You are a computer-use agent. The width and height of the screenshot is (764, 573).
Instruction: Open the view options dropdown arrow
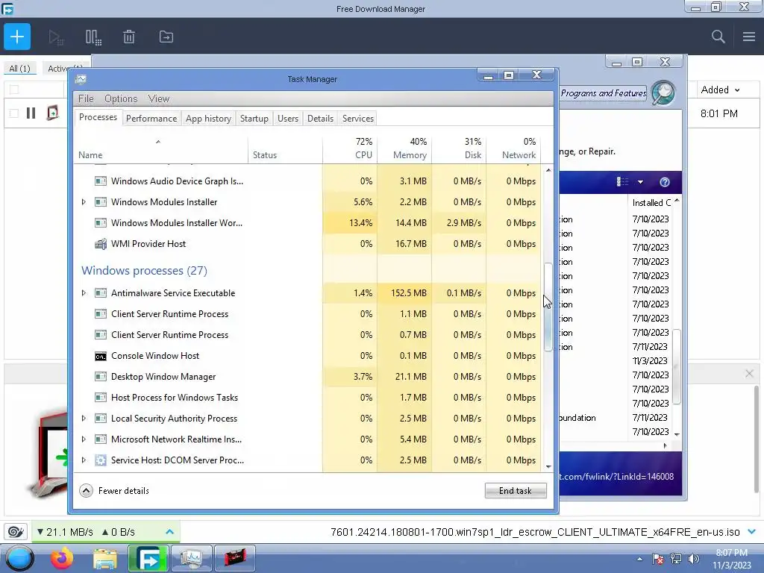(640, 182)
